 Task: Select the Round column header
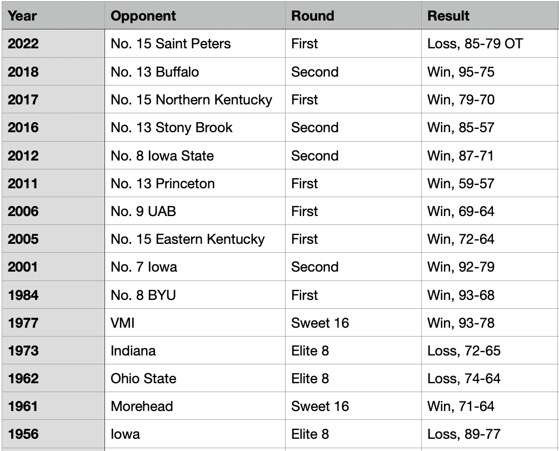353,16
